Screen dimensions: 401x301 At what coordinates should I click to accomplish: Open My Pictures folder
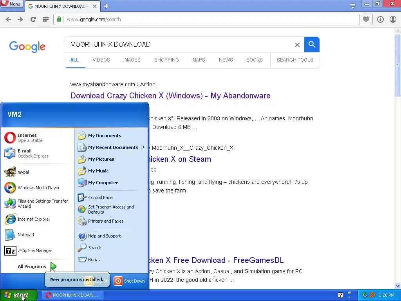(x=112, y=159)
